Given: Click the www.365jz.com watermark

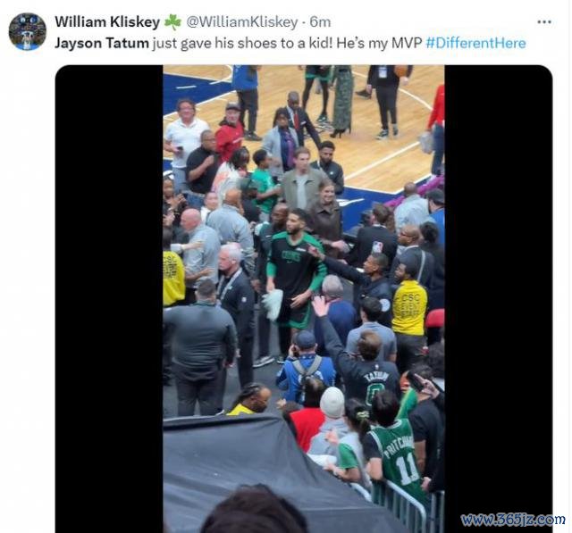Looking at the screenshot, I should [513, 519].
